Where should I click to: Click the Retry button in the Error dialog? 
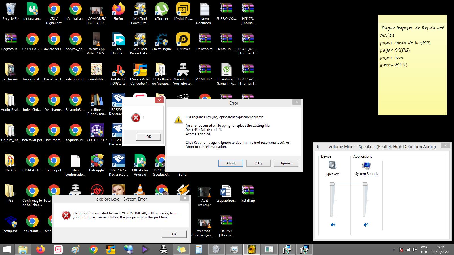(258, 163)
